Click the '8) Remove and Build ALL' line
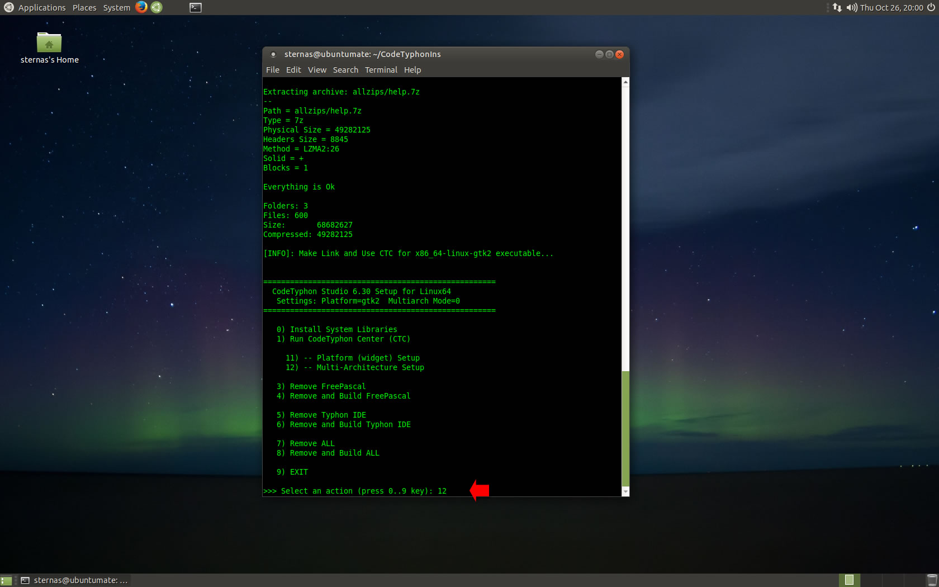 [x=328, y=453]
